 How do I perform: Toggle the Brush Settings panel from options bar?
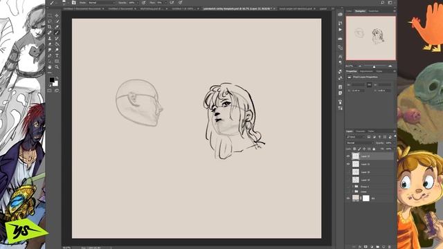point(74,3)
